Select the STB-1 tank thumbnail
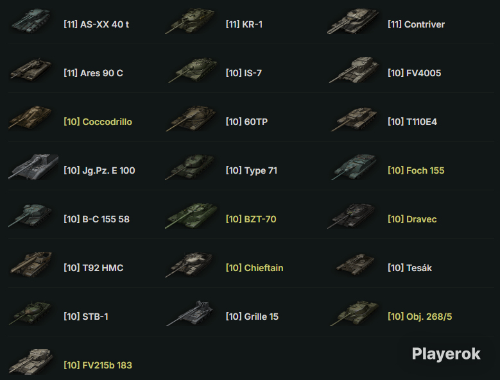500x380 pixels. point(31,313)
